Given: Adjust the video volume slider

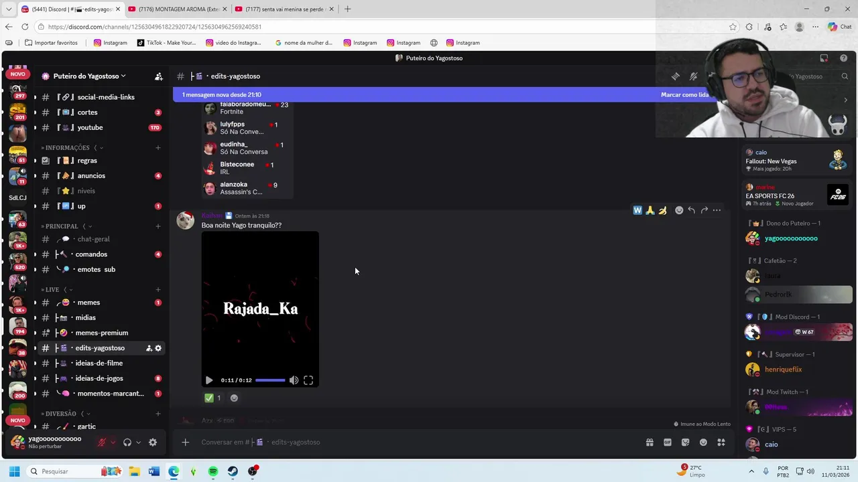Looking at the screenshot, I should point(270,380).
